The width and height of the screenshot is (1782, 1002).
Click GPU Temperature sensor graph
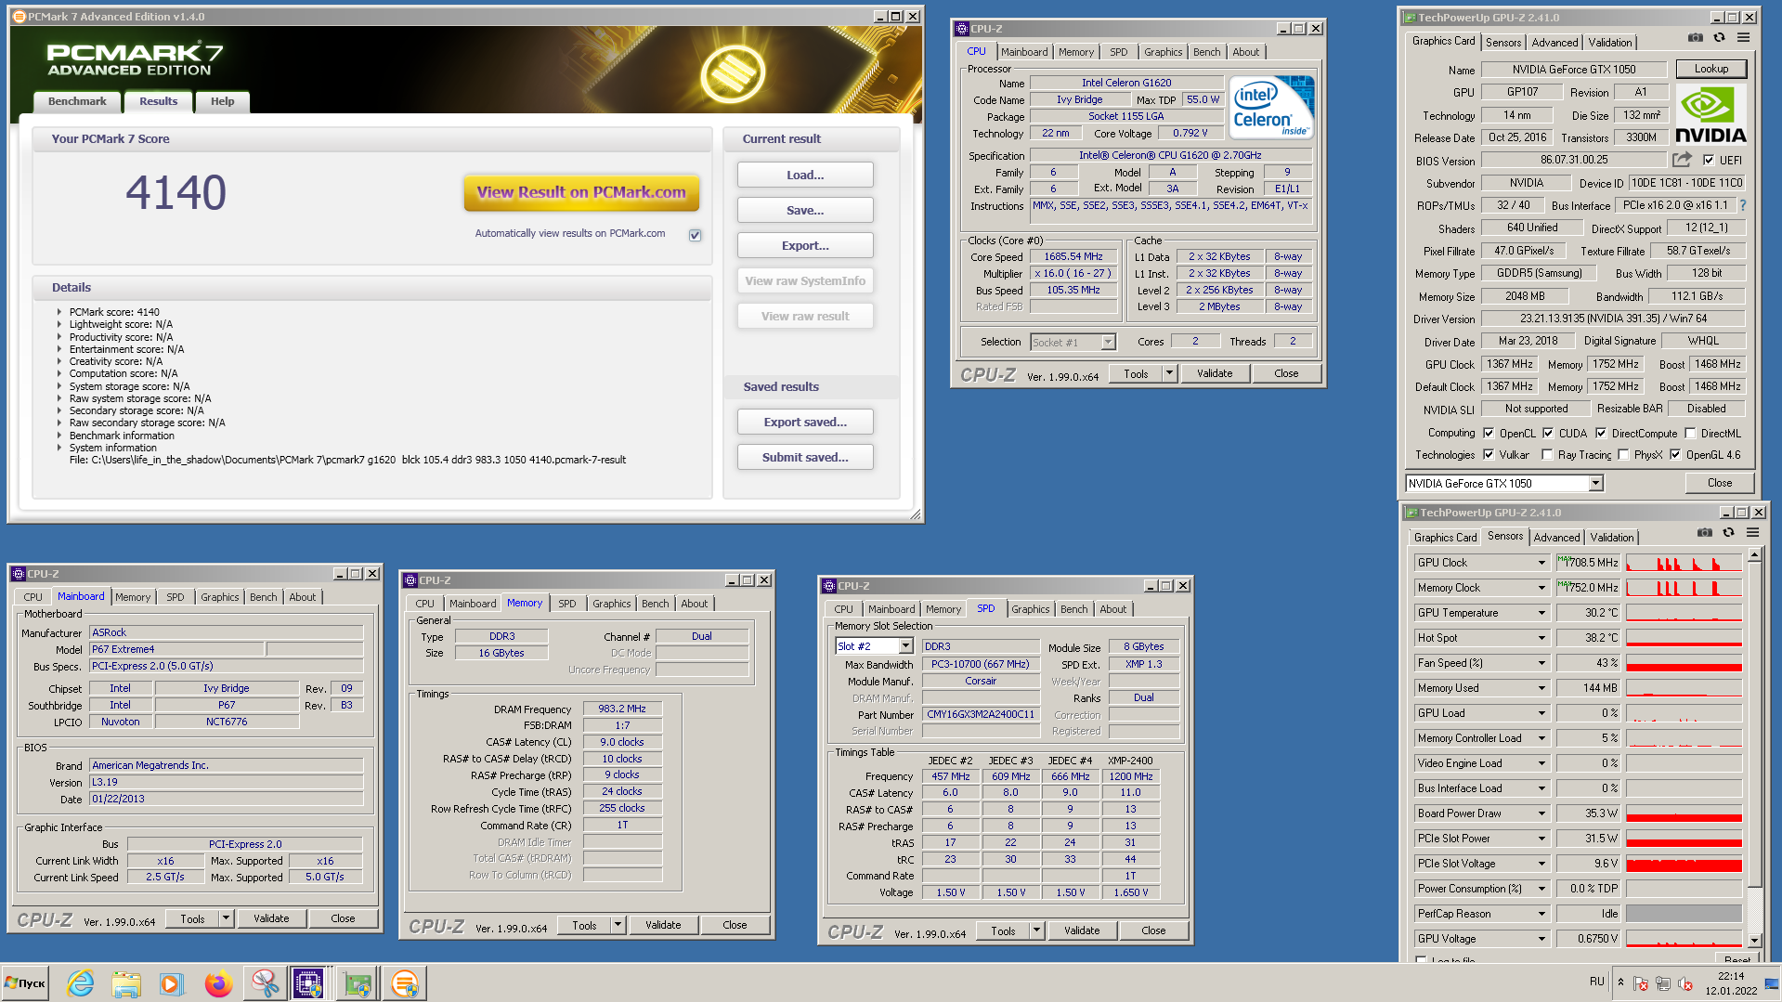(x=1684, y=613)
